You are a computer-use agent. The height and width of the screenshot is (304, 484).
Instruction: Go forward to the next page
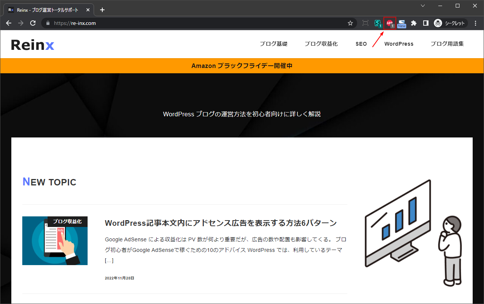(21, 23)
